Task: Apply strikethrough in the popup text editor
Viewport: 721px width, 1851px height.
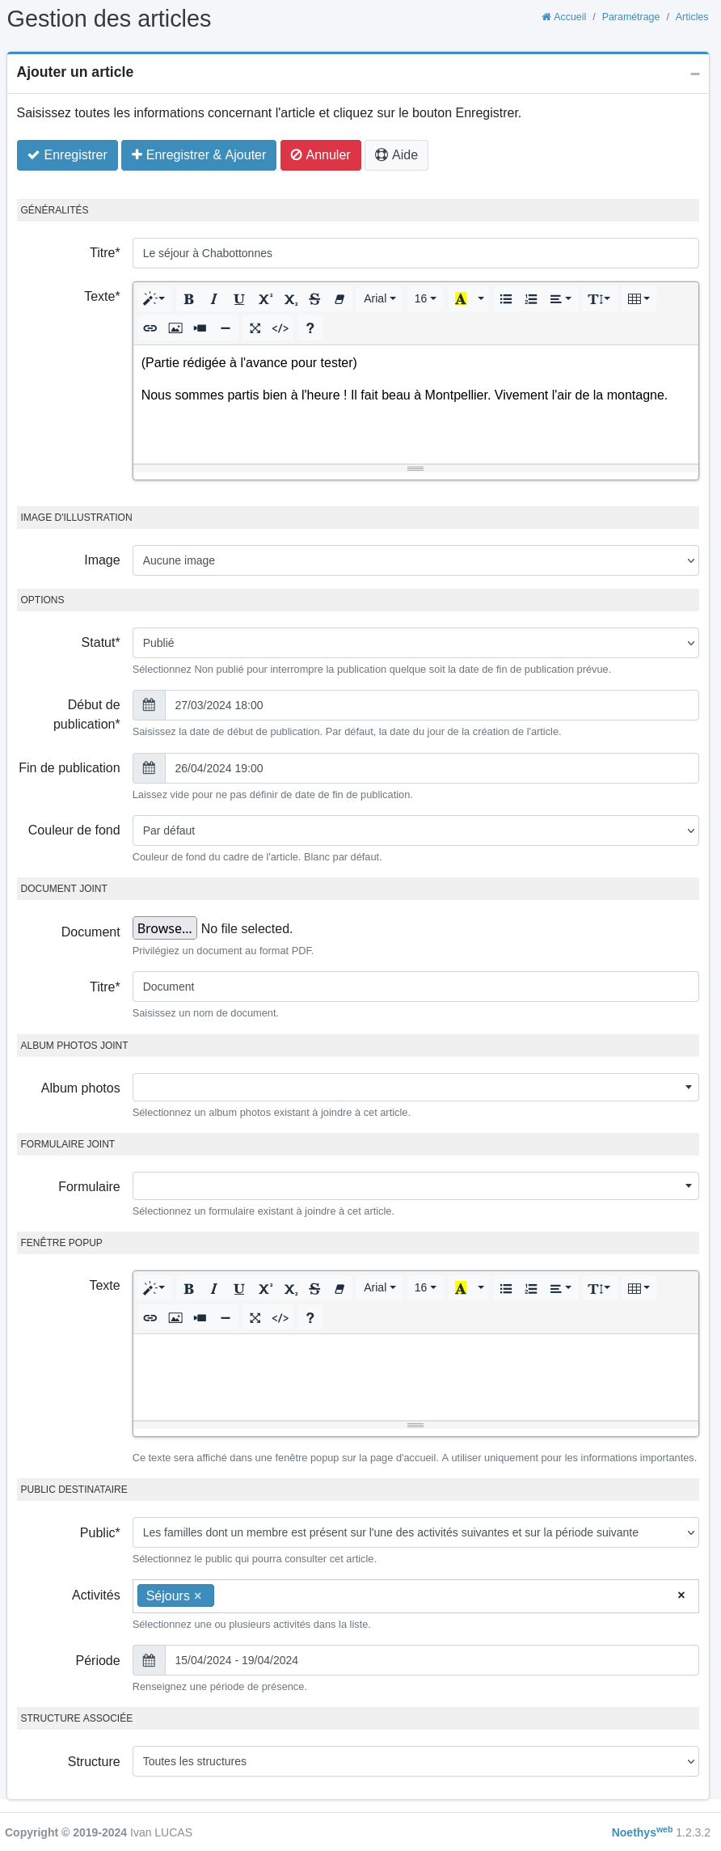Action: (314, 1289)
